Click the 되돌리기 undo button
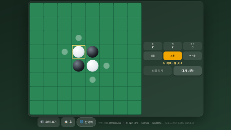The width and height of the screenshot is (231, 130). (157, 71)
